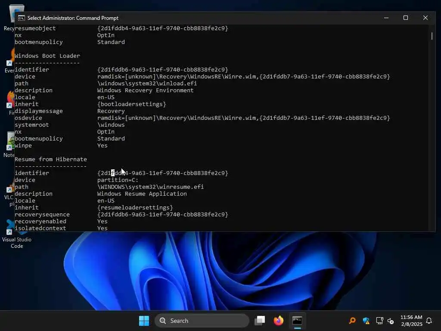
Task: Open the Everything search tray icon
Action: pyautogui.click(x=352, y=321)
